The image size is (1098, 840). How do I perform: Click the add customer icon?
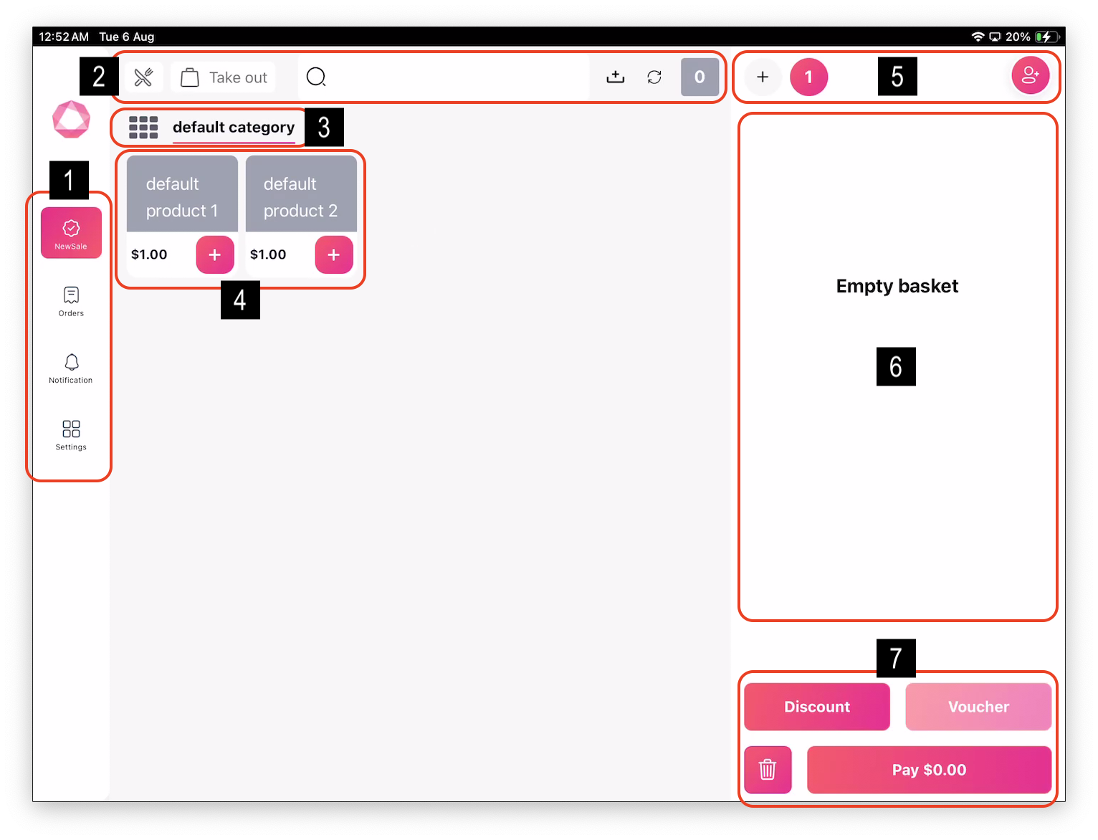click(x=1030, y=76)
